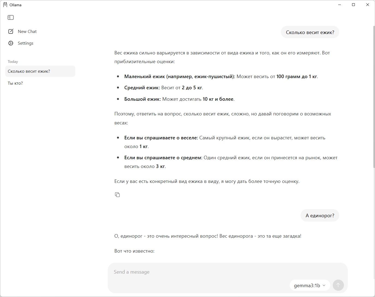The width and height of the screenshot is (375, 297).
Task: Open Settings from the sidebar label
Action: click(26, 43)
